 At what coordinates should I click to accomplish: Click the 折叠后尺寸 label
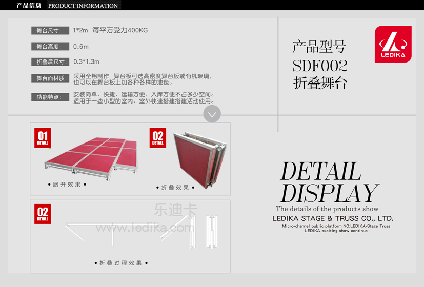tap(50, 62)
